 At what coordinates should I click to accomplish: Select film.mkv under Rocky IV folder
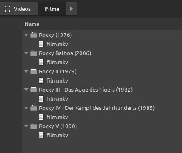tap(57, 117)
